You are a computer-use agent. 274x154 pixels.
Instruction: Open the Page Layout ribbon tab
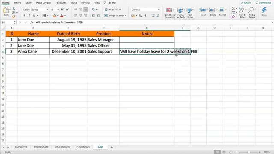click(43, 3)
